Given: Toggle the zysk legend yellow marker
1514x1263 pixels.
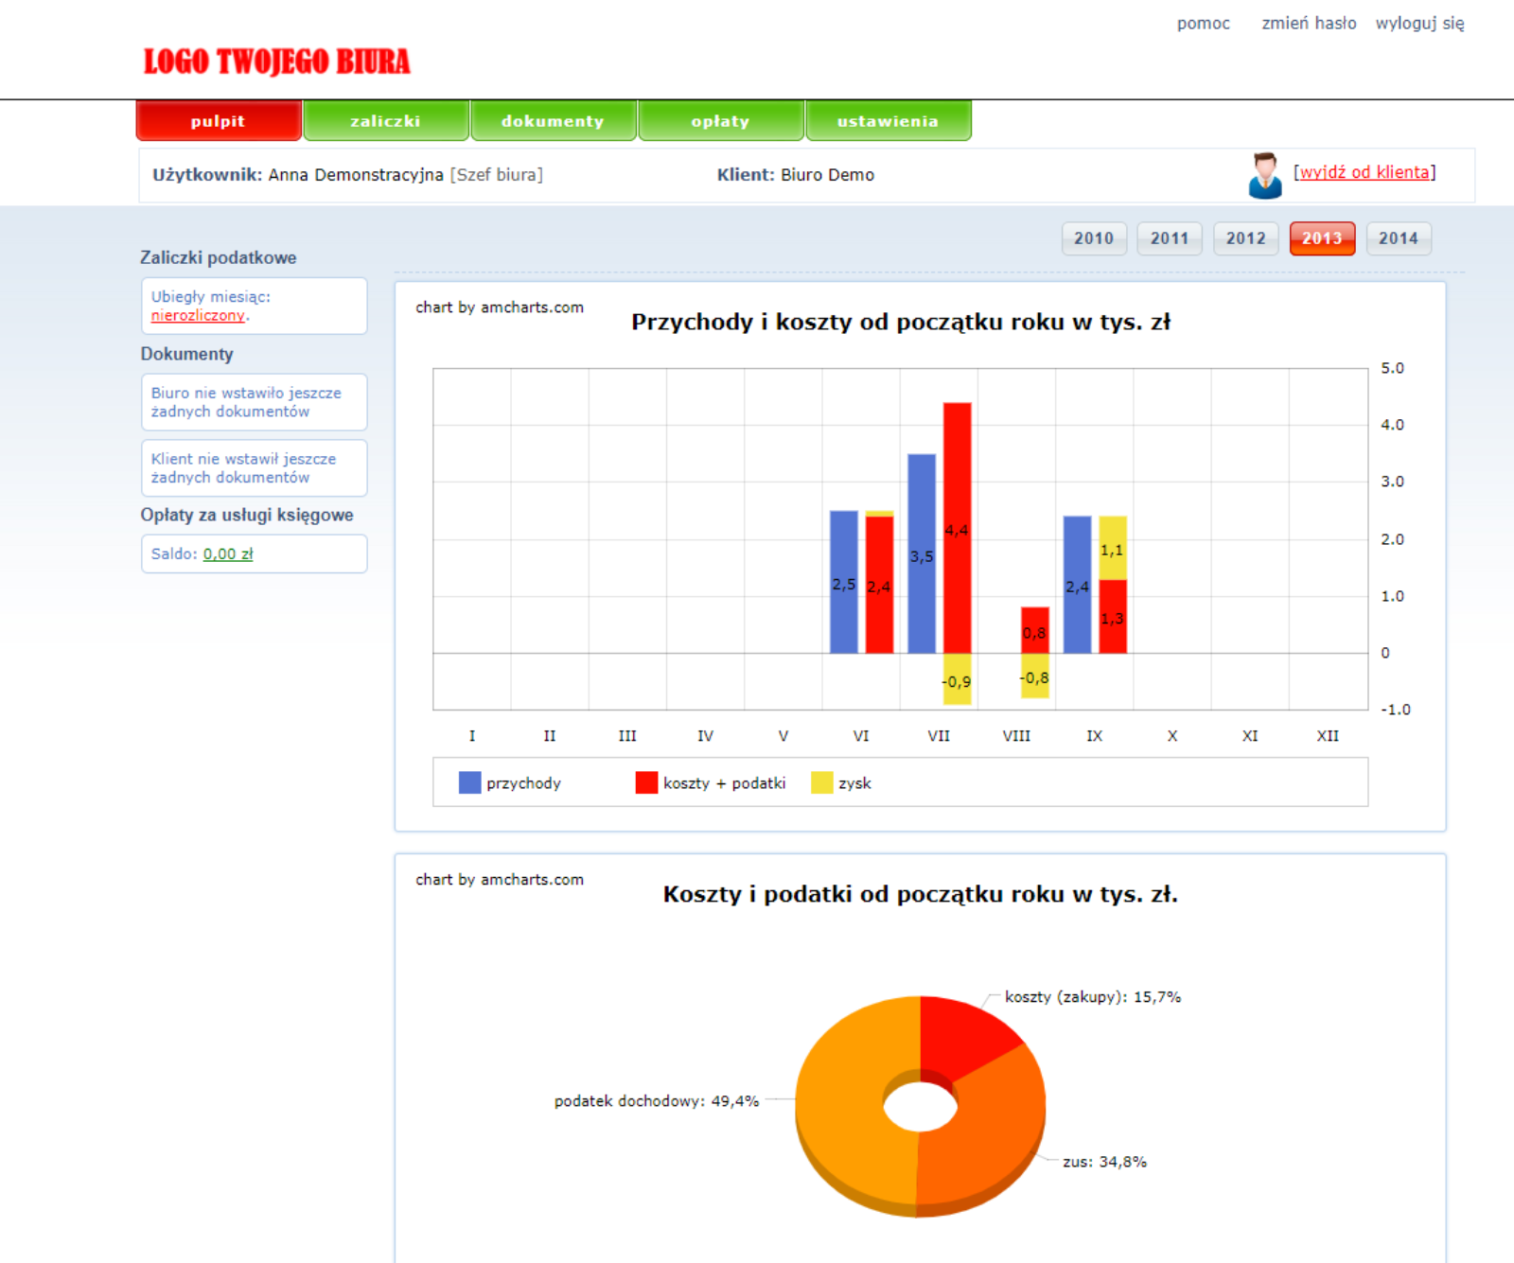Looking at the screenshot, I should (821, 782).
